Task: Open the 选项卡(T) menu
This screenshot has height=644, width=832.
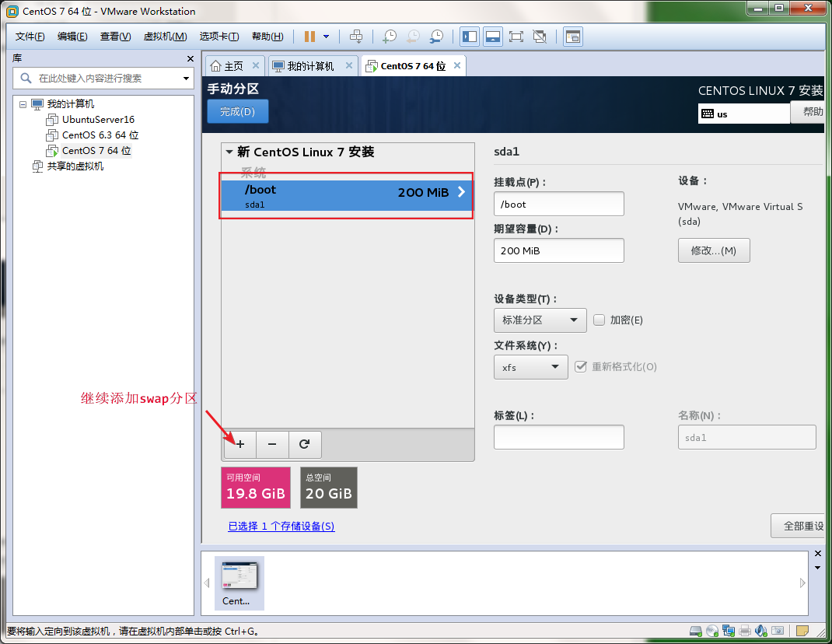Action: (219, 36)
